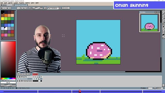The image size is (165, 93).
Task: Select the Rectangular Marquee tool
Action: 163,11
